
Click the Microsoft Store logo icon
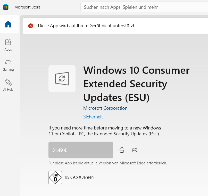coord(6,7)
